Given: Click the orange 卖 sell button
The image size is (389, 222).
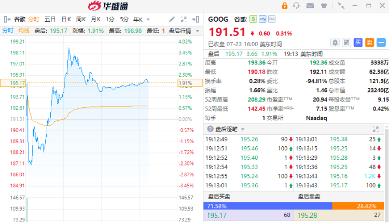Looking at the screenshot, I should 369,43.
